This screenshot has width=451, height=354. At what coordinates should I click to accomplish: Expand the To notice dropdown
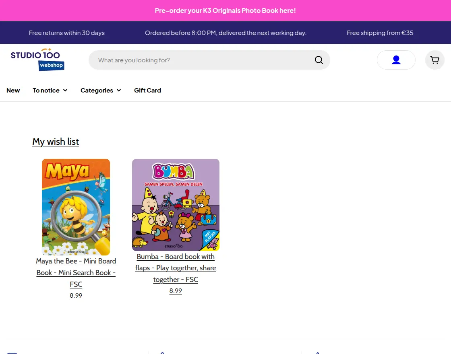coord(50,90)
